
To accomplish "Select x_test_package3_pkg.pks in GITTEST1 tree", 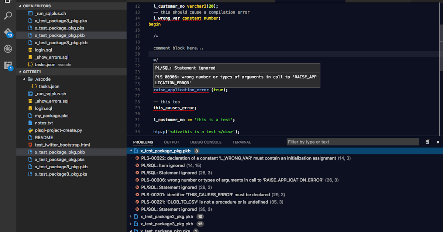I will (x=71, y=174).
